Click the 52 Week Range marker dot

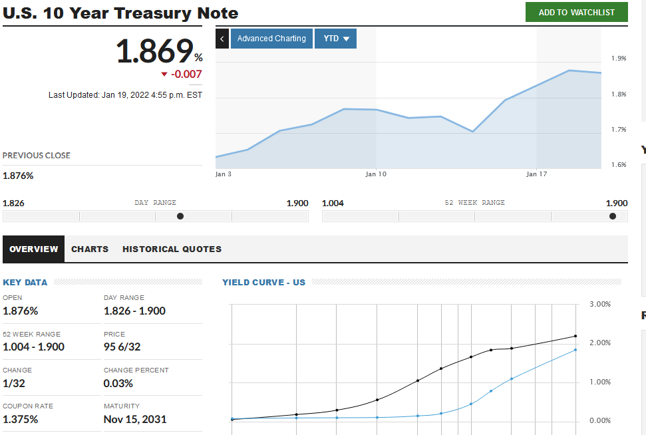click(x=613, y=216)
